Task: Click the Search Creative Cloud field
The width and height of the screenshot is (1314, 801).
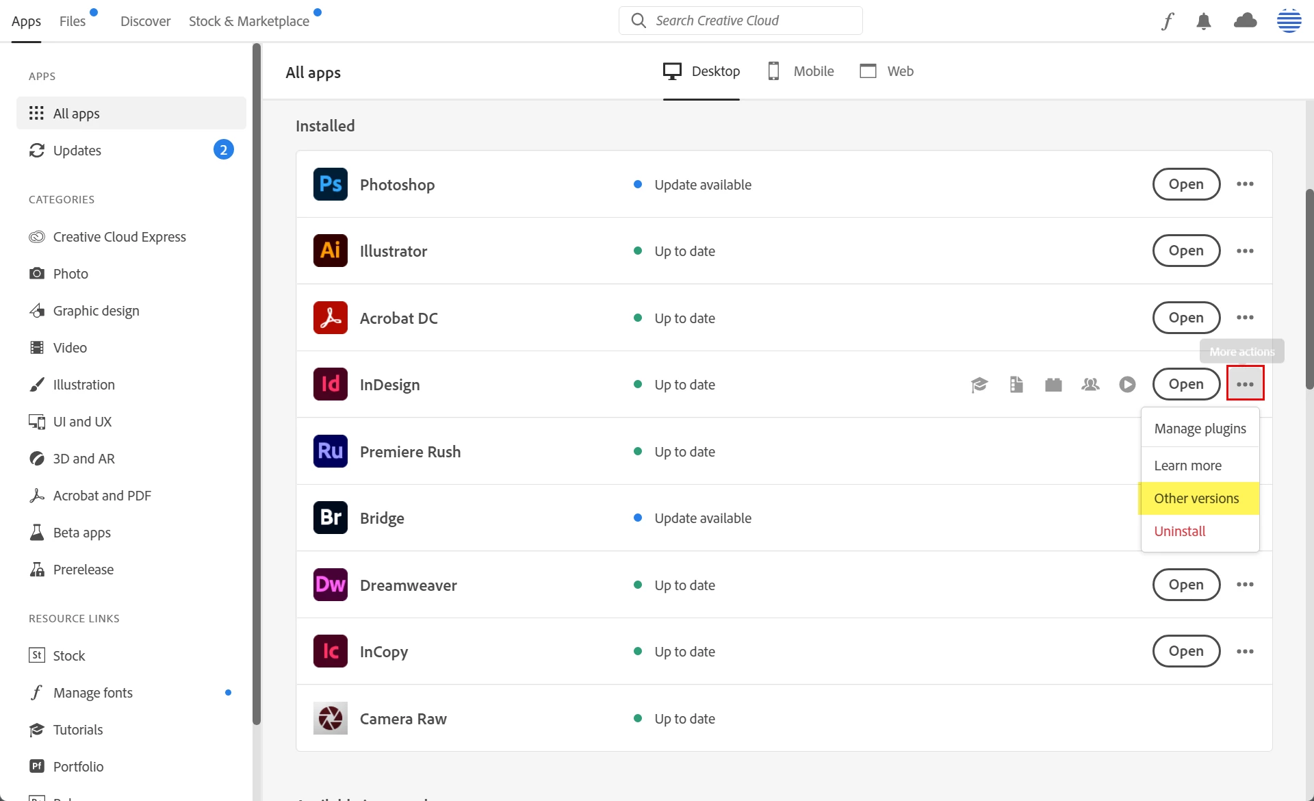Action: pos(740,21)
